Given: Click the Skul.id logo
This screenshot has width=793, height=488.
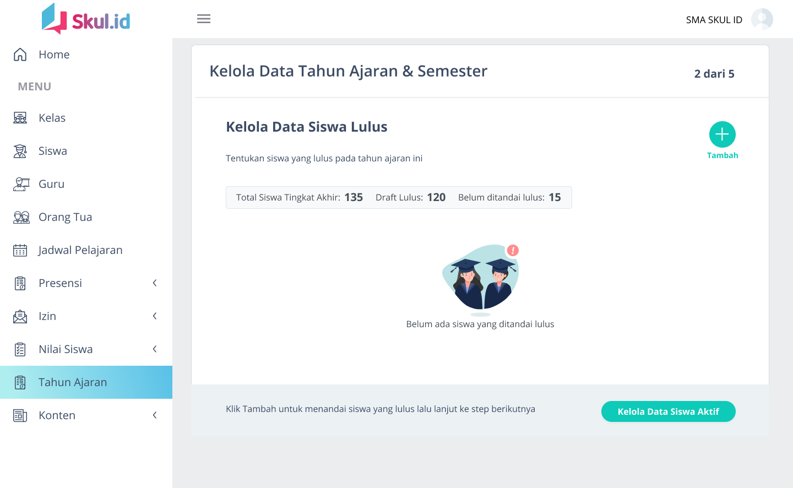Looking at the screenshot, I should (86, 20).
